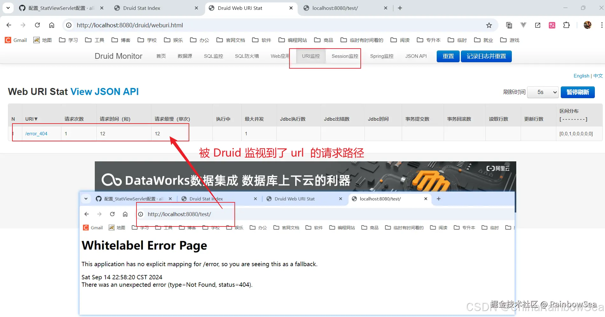Open the 地图 bookmark shortcut

[42, 40]
